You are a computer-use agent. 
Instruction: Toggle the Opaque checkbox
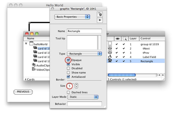coord(68,60)
